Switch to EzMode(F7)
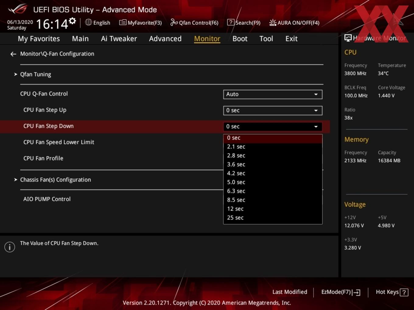This screenshot has height=310, width=414. (341, 292)
